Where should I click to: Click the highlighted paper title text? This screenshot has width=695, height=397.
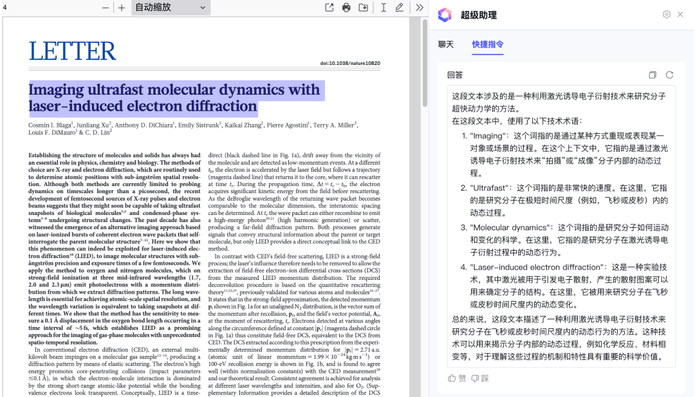pos(174,98)
